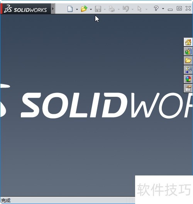The image size is (193, 204).
Task: Maximize the SOLIDWORKS window
Action: 179,8
